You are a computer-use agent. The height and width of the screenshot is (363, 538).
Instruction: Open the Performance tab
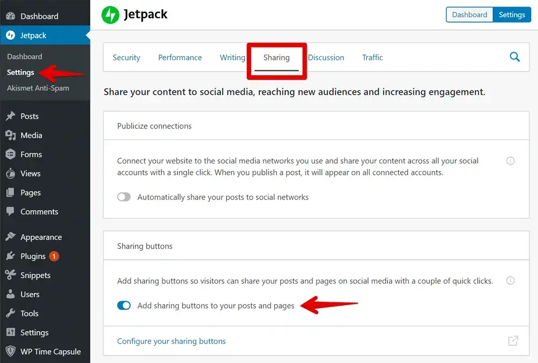(x=180, y=58)
